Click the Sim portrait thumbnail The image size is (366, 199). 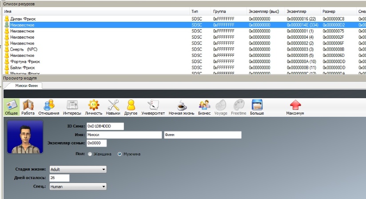click(25, 136)
